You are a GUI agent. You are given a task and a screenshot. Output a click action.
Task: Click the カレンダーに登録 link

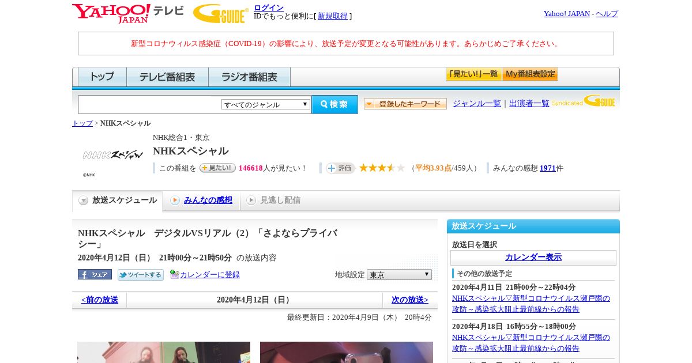(x=210, y=275)
